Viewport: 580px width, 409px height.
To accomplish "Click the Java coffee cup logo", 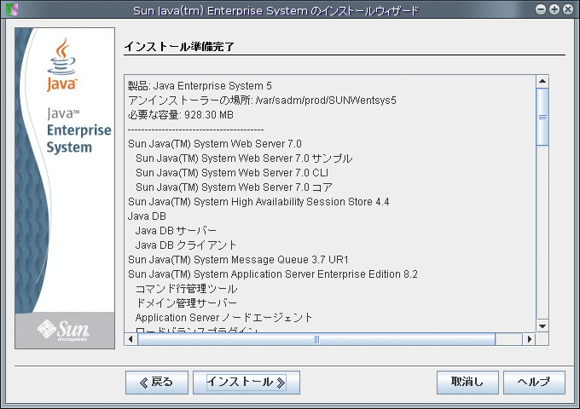I will (x=61, y=65).
